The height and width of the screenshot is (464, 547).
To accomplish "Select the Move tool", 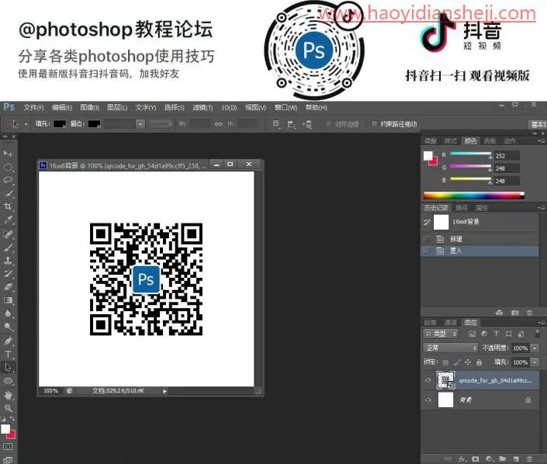I will (8, 154).
